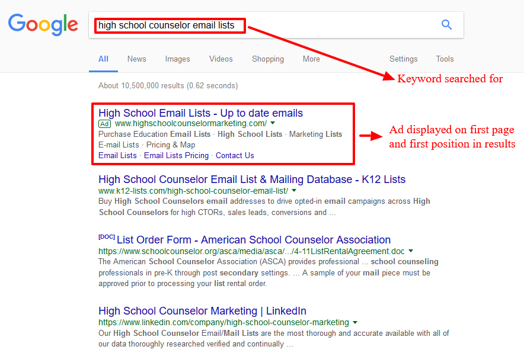Click the Email Lists Pricing sitelink

pyautogui.click(x=176, y=155)
